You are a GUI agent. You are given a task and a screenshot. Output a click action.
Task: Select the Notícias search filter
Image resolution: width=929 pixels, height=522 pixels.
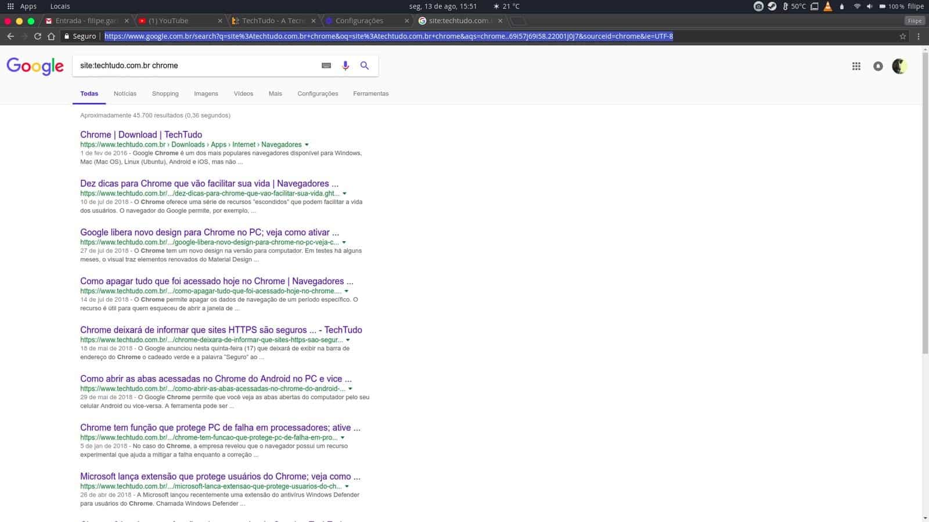(125, 93)
